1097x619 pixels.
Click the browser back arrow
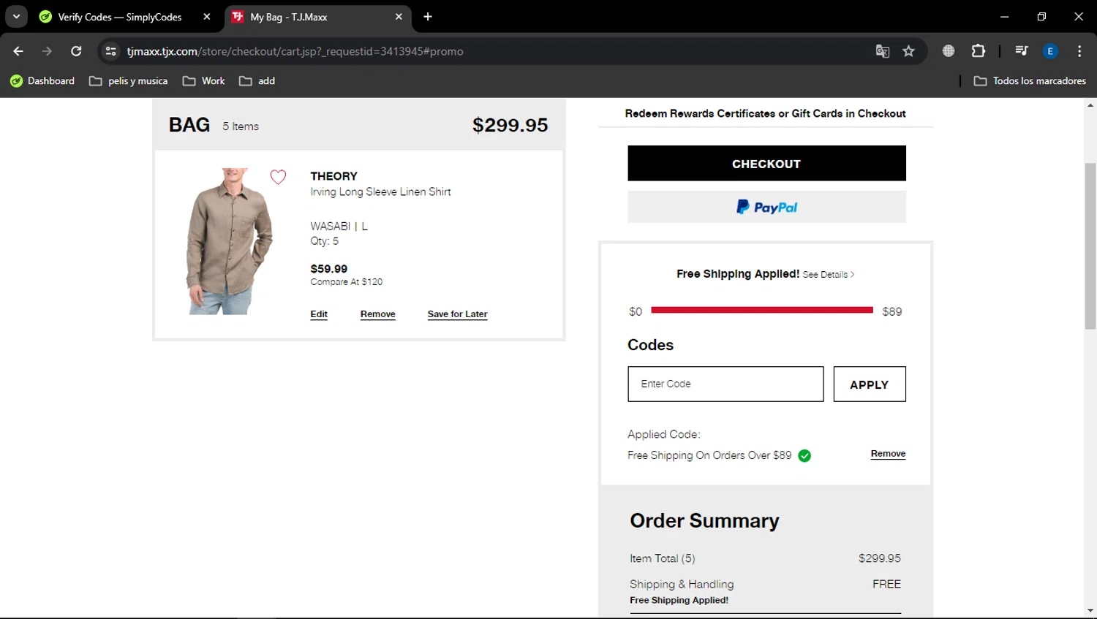(18, 51)
